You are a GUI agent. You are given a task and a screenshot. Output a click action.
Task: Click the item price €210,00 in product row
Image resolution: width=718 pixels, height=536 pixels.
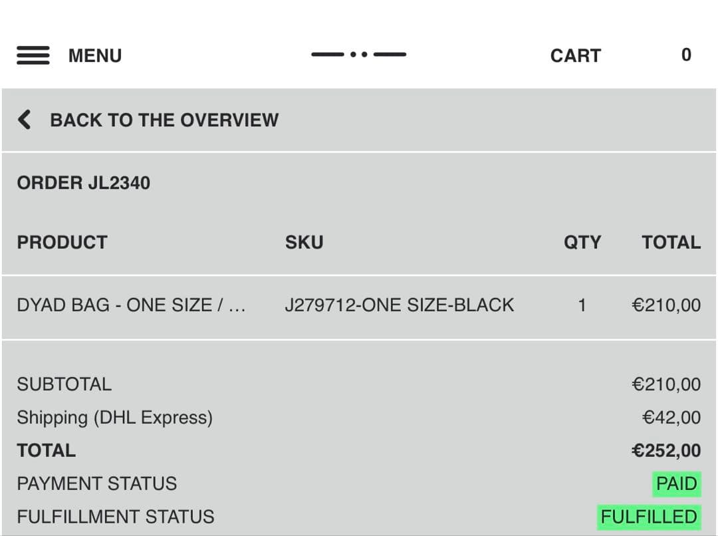pos(666,305)
